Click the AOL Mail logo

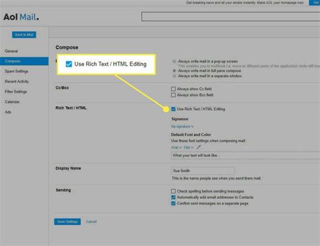coord(21,17)
